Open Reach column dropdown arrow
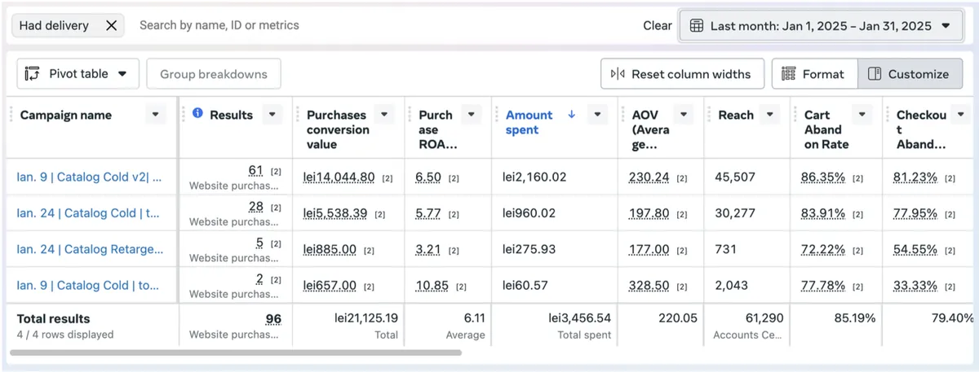 (769, 115)
